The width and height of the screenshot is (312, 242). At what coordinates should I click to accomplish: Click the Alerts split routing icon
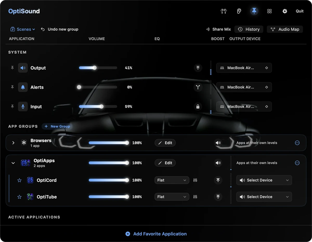[x=198, y=87]
